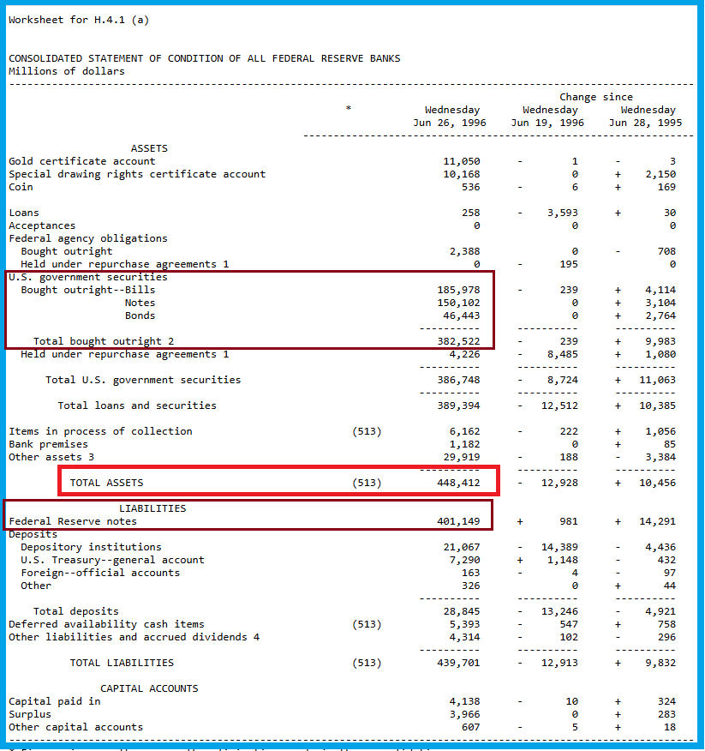Select the "Total bought outright 2" label
Image resolution: width=705 pixels, height=751 pixels.
click(104, 341)
